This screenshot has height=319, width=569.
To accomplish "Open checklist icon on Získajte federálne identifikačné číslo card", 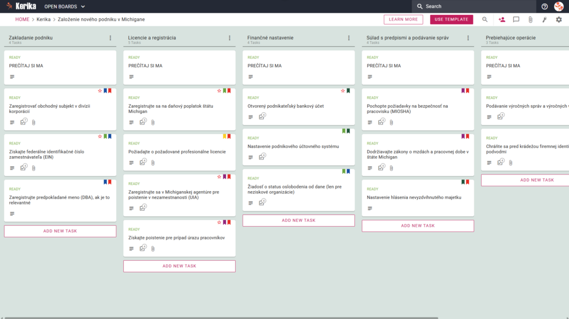I will [23, 168].
